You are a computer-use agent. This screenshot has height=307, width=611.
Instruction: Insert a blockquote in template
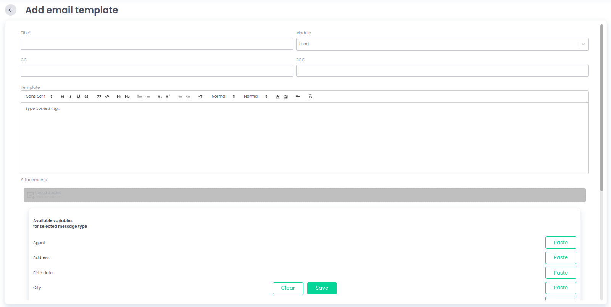[x=99, y=96]
